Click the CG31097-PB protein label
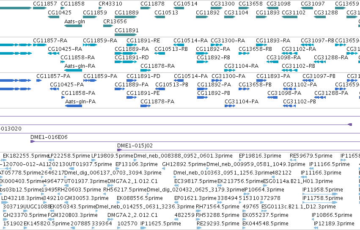This screenshot has width=360, height=230. pyautogui.click(x=319, y=76)
